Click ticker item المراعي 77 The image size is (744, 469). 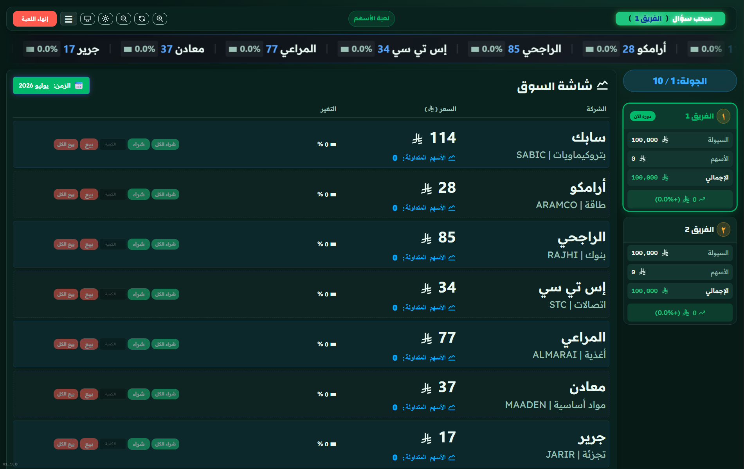coord(271,49)
